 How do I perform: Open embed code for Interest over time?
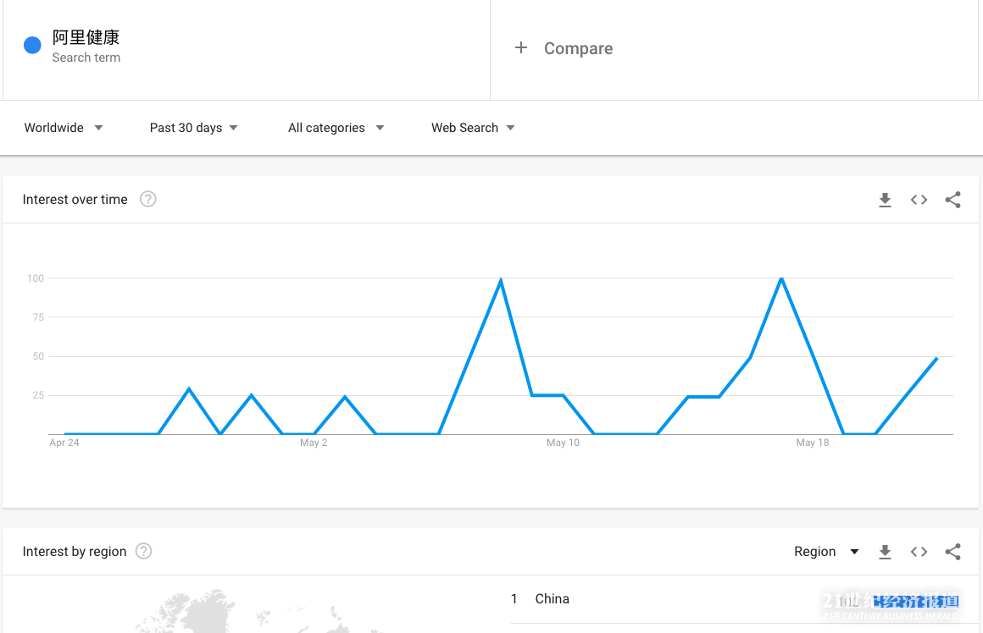click(x=919, y=200)
